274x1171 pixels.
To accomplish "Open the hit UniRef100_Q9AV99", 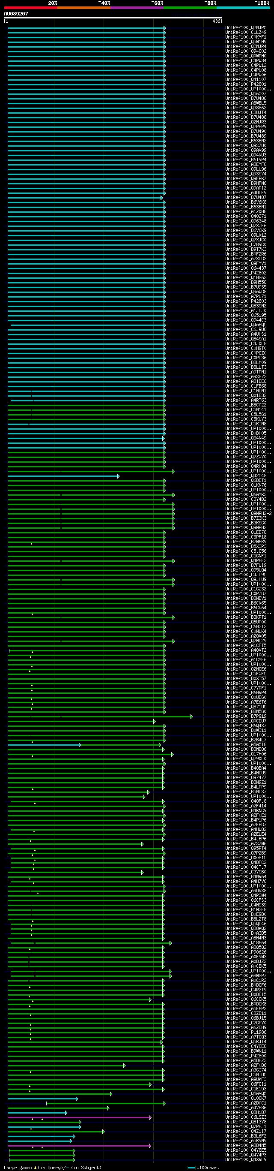I will [x=246, y=151].
